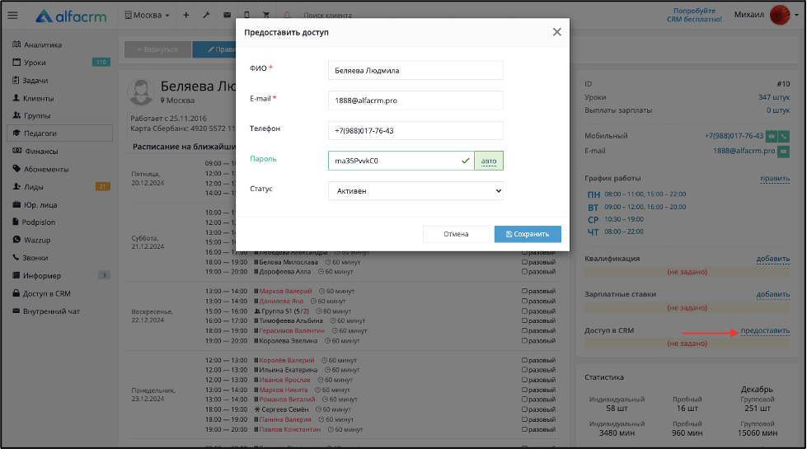Open the hamburger sidebar menu
The height and width of the screenshot is (449, 807).
tap(13, 16)
